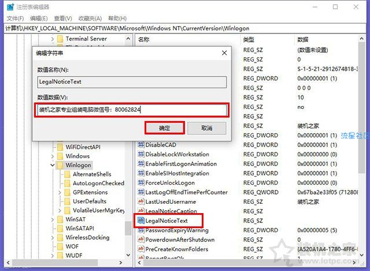Click the 数值数据(V) input field
Image resolution: width=370 pixels, height=271 pixels.
132,109
